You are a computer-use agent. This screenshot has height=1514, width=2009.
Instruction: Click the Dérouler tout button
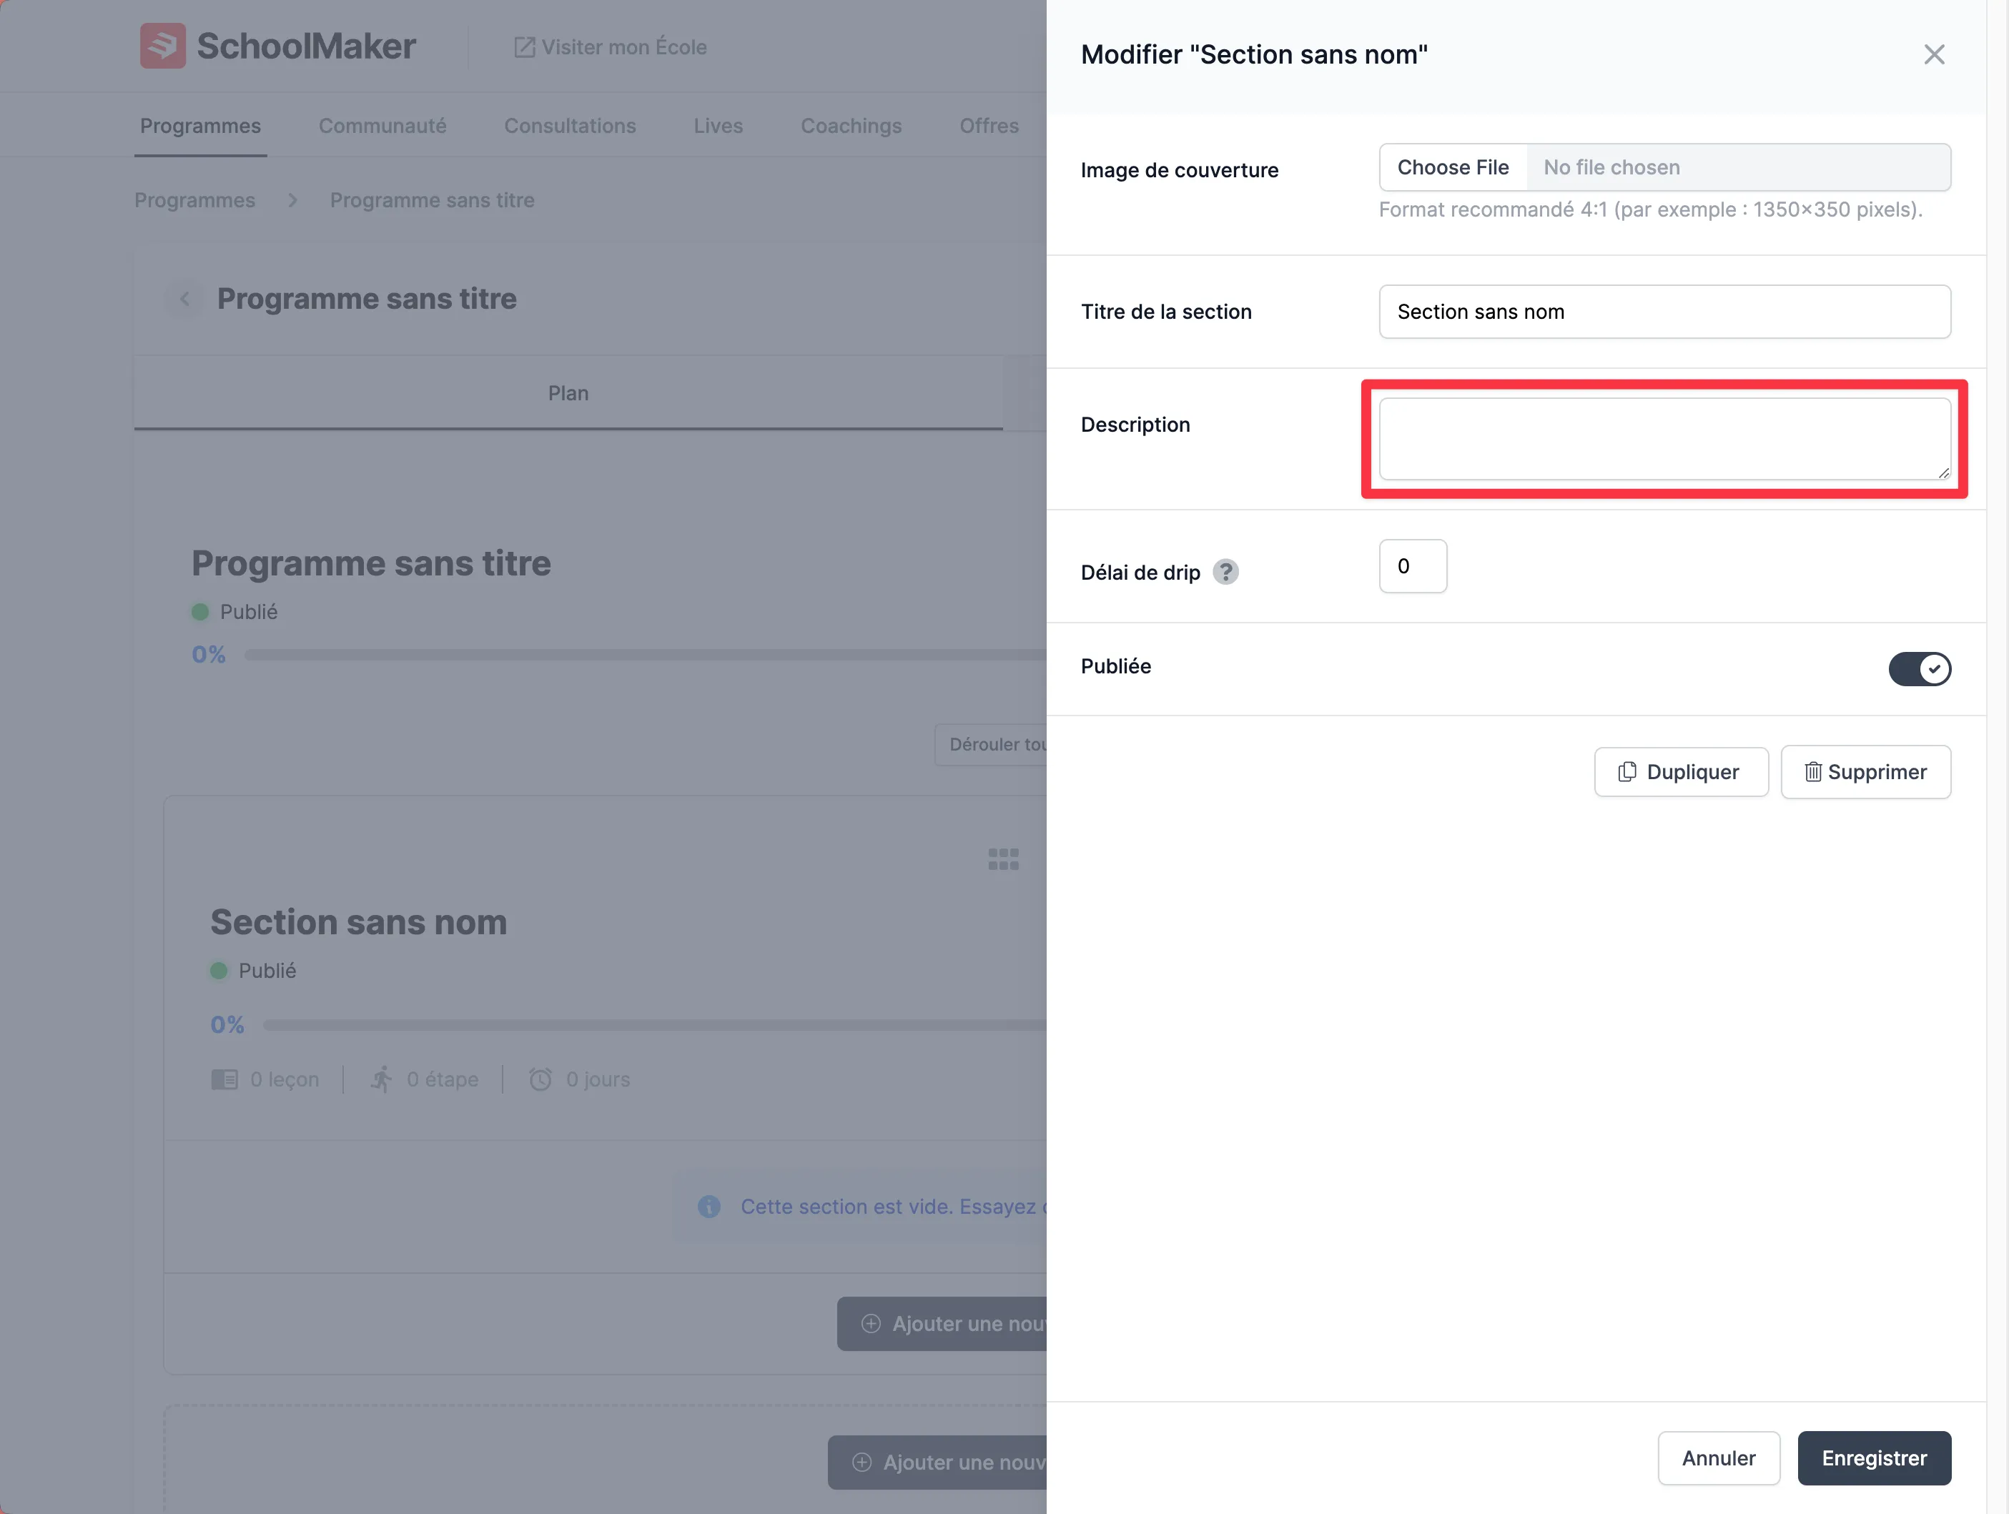(x=991, y=745)
